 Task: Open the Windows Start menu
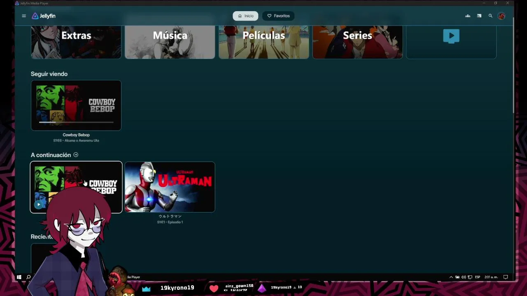(x=19, y=277)
